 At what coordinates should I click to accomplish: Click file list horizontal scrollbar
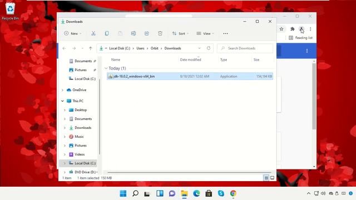point(189,172)
